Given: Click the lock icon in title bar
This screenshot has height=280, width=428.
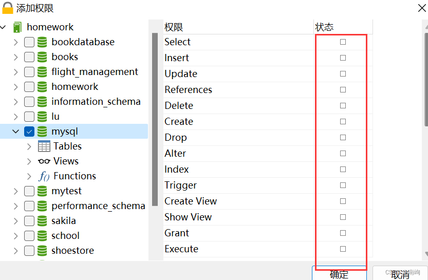Looking at the screenshot, I should (7, 8).
